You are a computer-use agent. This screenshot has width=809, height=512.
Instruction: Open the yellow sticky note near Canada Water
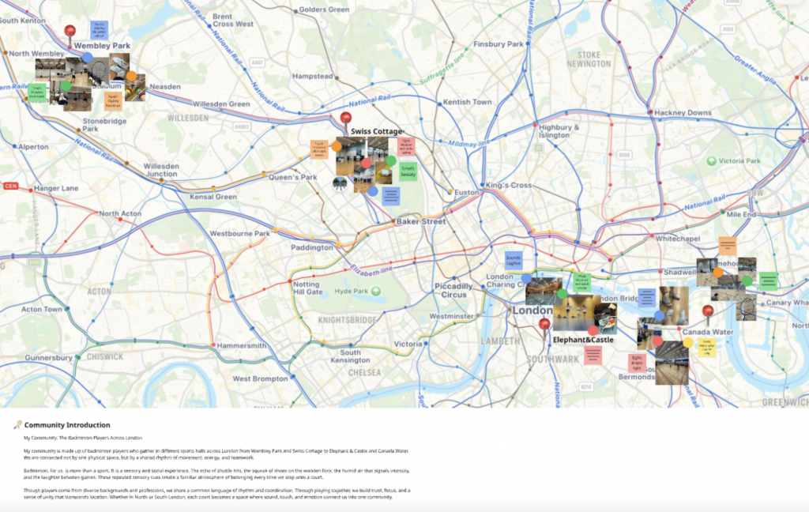(x=707, y=347)
